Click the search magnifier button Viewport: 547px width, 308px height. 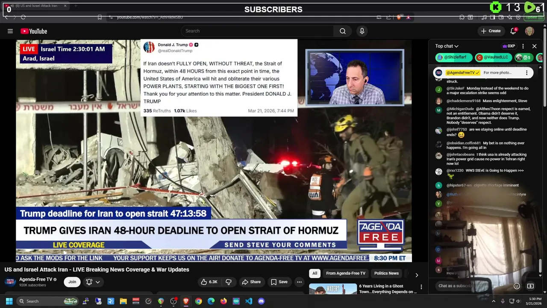point(343,31)
